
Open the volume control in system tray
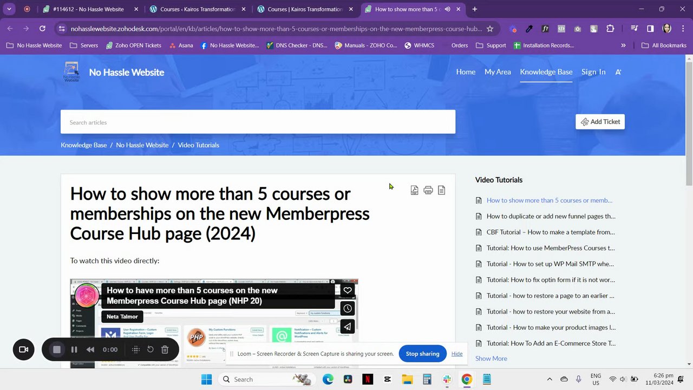point(623,379)
